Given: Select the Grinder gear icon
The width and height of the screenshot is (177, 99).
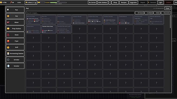Looking at the screenshot, I should 8,60.
